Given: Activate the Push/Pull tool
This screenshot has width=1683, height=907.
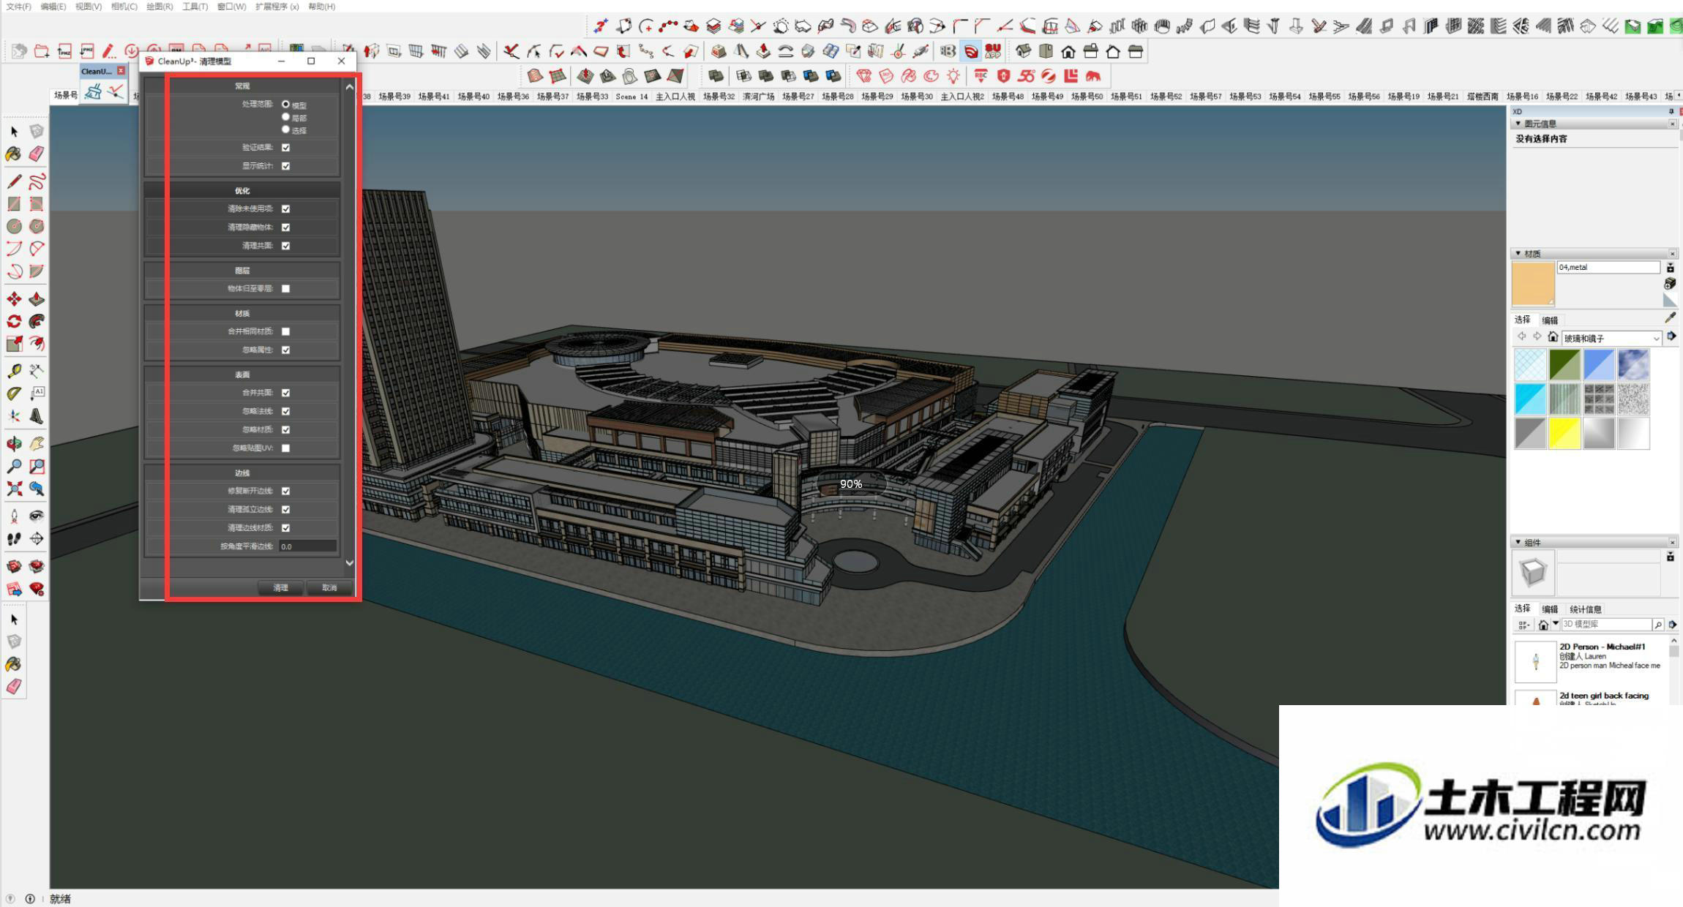Looking at the screenshot, I should (37, 299).
